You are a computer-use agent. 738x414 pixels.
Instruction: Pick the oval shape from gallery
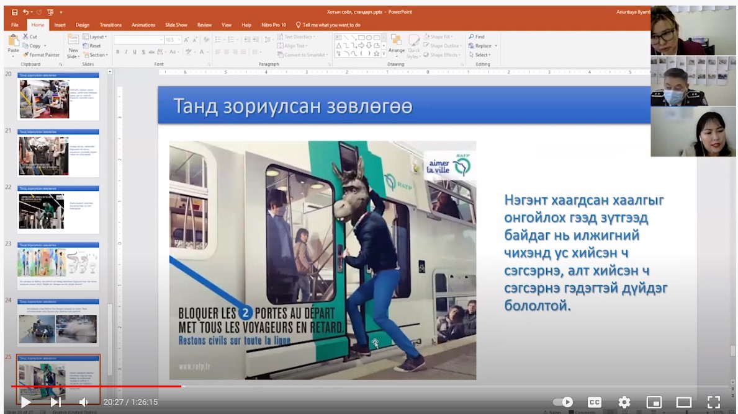click(x=369, y=38)
